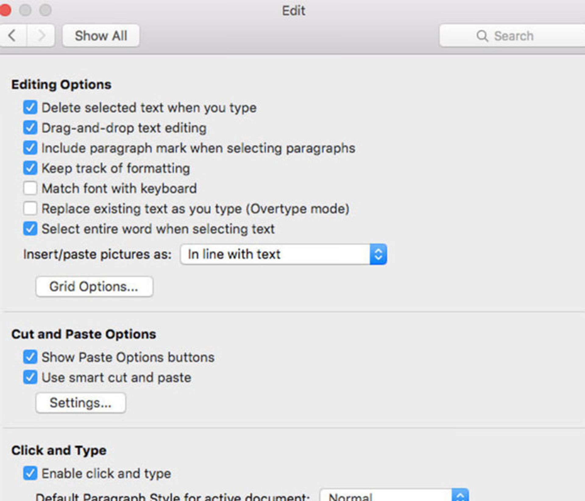
Task: Toggle Select entire word when selecting text
Action: (x=30, y=229)
